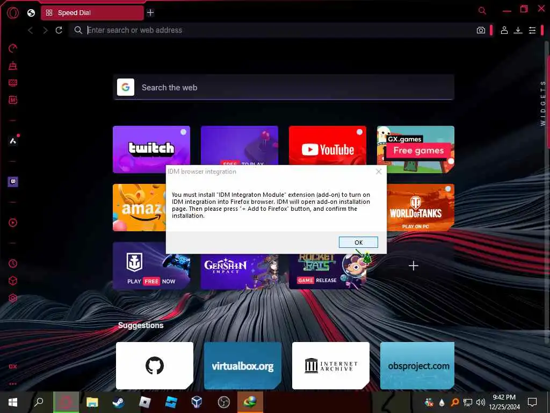550x413 pixels.
Task: Open Roblox Studio blue icon in taskbar
Action: (171, 402)
